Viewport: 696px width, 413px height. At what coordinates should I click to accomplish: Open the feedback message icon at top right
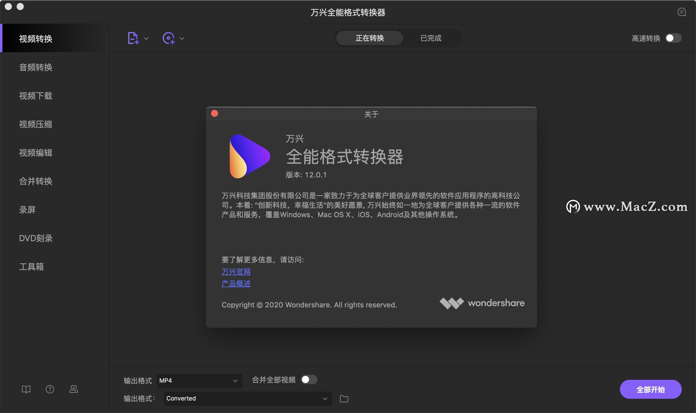681,12
